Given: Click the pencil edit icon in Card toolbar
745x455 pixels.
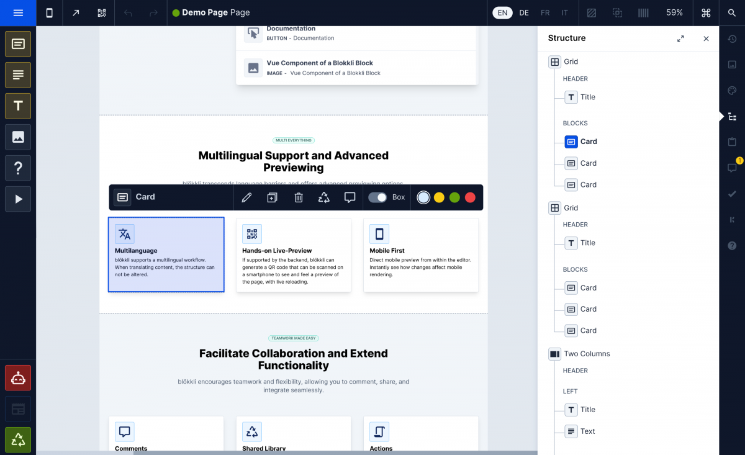Looking at the screenshot, I should [246, 197].
